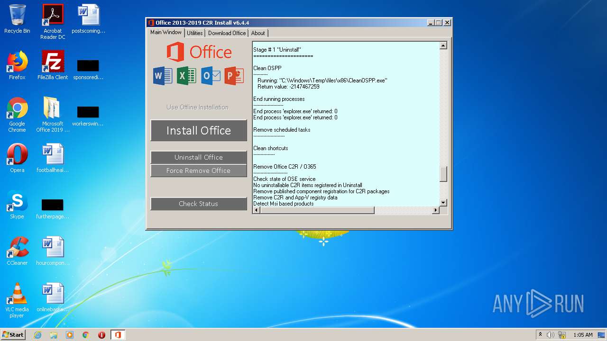Click 'Clean shortcuts' log line
The image size is (607, 341).
coord(270,148)
